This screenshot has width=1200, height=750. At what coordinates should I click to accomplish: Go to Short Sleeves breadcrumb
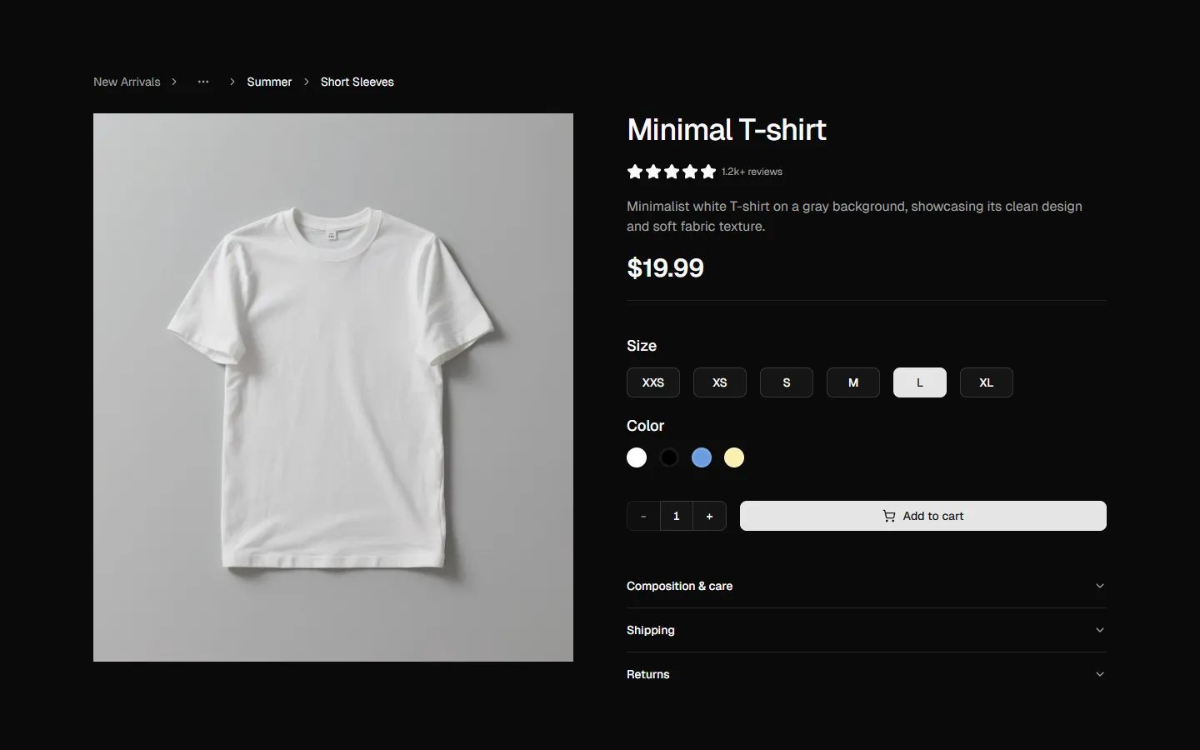357,82
